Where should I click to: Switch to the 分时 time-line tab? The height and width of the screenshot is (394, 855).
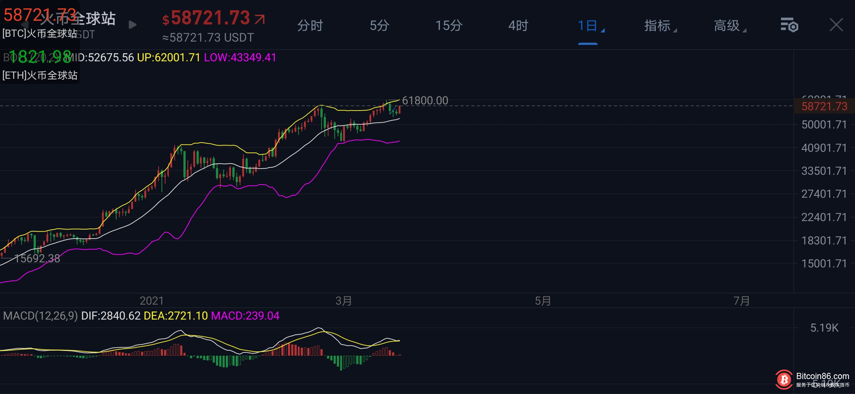click(x=310, y=26)
